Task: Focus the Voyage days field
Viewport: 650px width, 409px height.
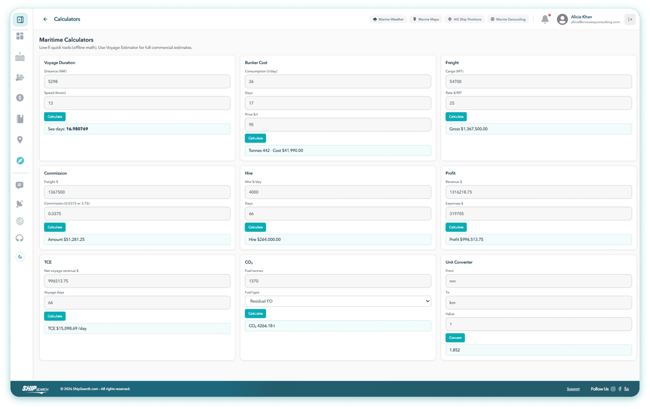Action: coord(137,303)
